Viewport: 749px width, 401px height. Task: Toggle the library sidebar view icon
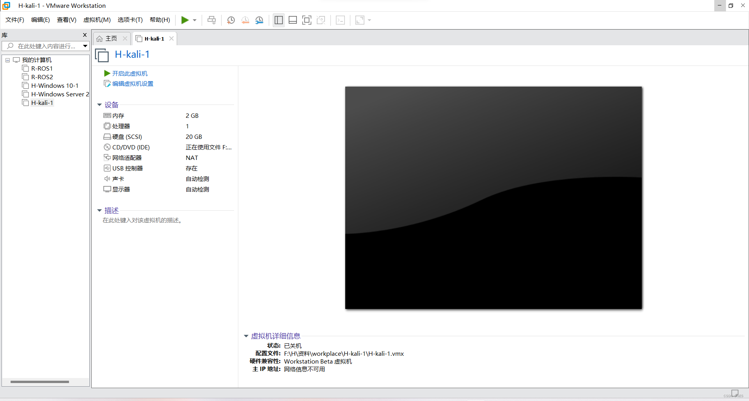pos(279,20)
